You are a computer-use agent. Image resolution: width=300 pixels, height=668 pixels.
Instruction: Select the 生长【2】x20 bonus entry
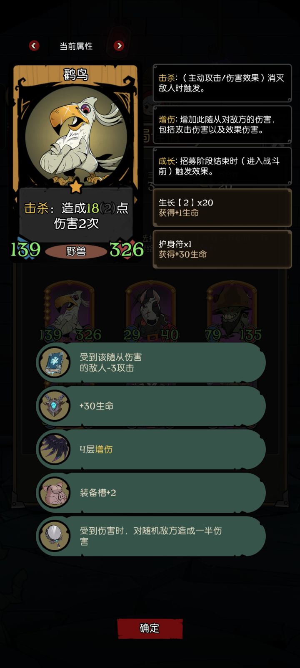(x=222, y=207)
